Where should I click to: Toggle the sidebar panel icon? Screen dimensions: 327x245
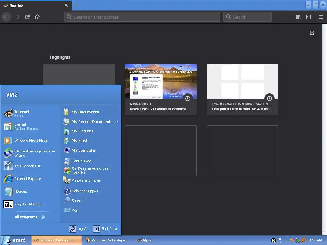tap(308, 17)
